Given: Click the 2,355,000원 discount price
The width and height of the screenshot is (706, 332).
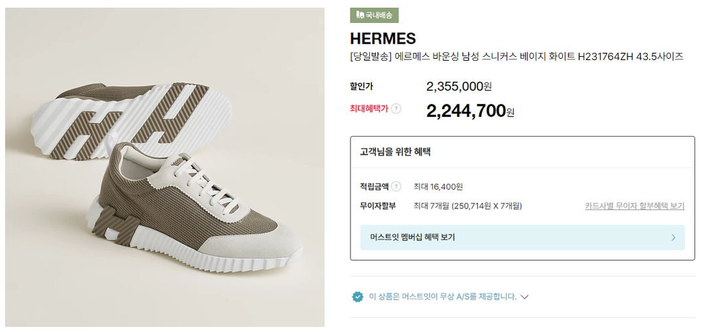Looking at the screenshot, I should [459, 86].
